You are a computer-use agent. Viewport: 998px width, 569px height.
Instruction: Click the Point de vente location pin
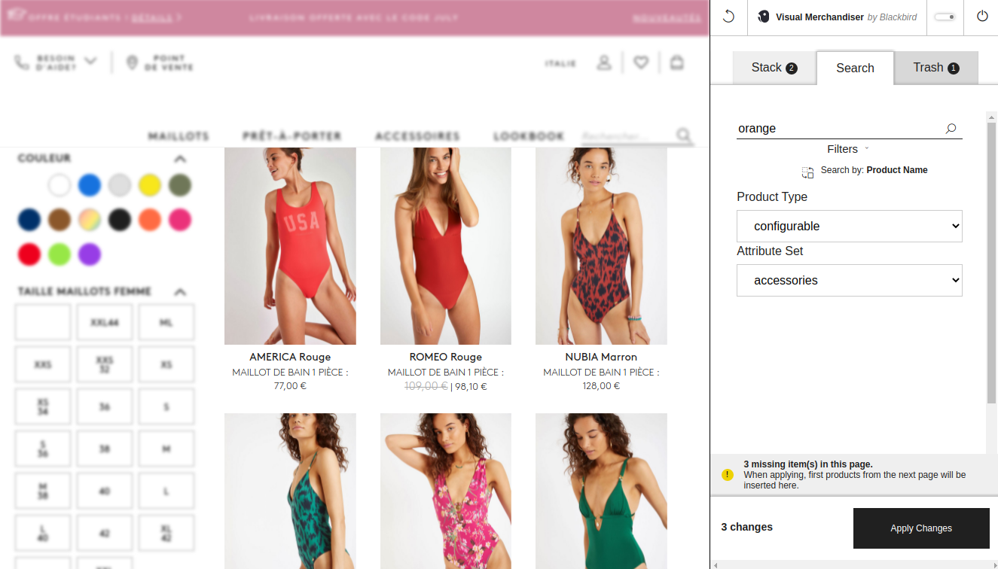click(x=132, y=62)
